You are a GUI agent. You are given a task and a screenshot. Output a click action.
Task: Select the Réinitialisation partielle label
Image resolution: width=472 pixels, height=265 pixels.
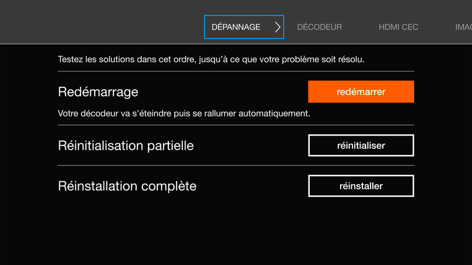[126, 146]
